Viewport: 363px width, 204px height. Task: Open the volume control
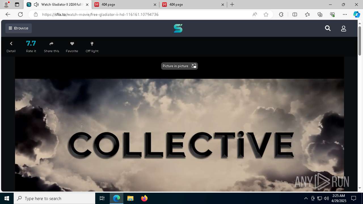326,198
